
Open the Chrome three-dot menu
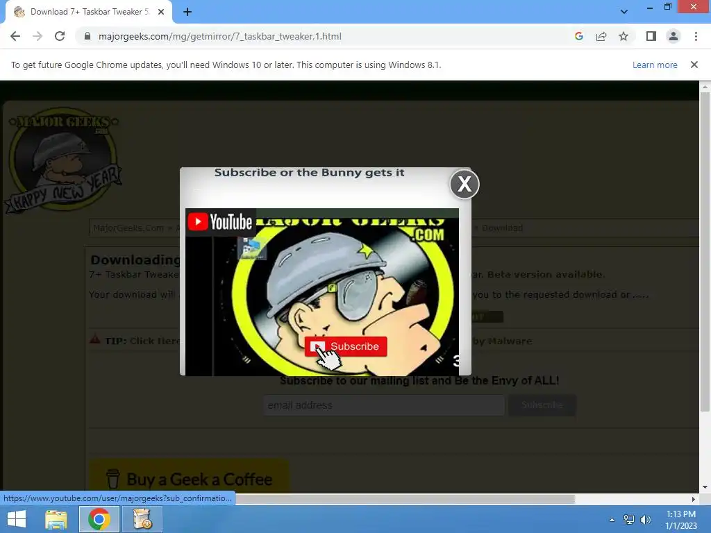(696, 36)
